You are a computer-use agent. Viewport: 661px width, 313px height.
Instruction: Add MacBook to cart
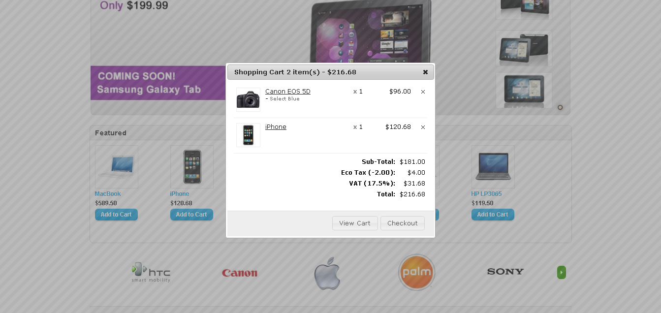[x=116, y=215]
